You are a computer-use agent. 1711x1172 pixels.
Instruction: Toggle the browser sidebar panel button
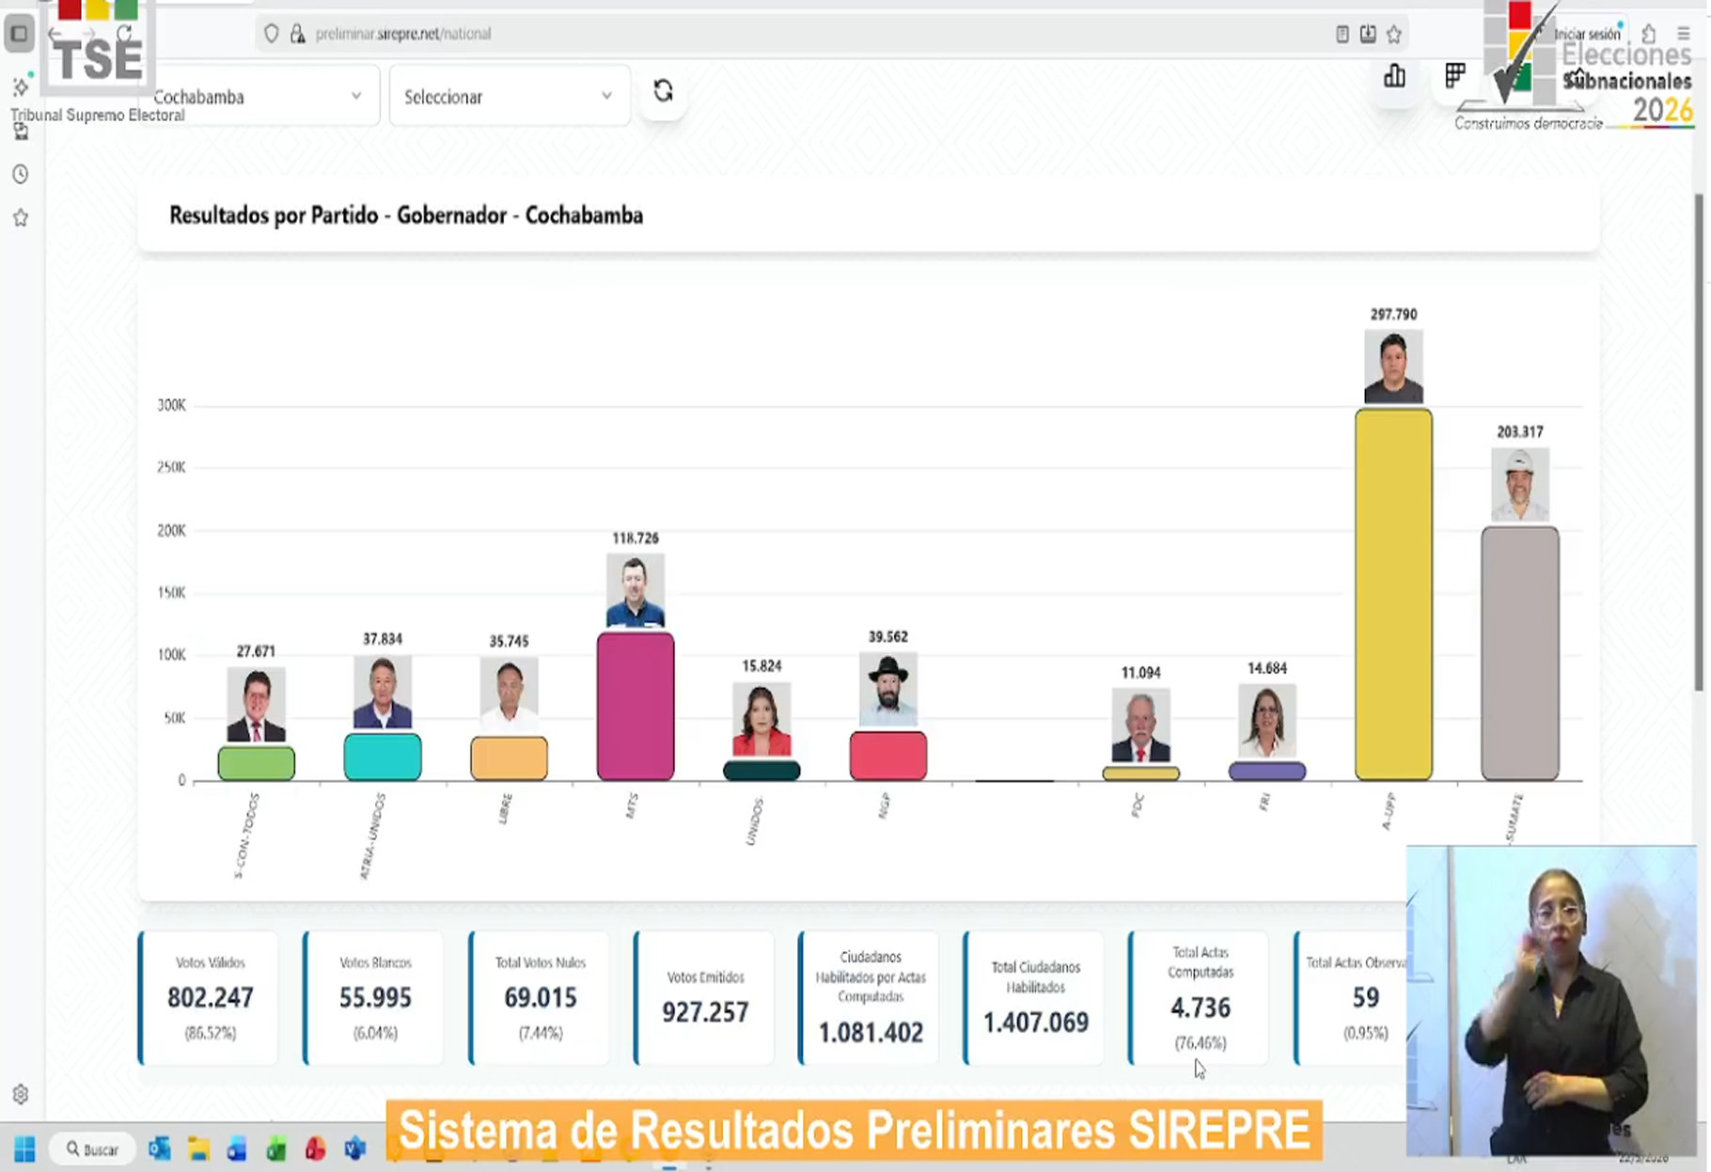19,35
